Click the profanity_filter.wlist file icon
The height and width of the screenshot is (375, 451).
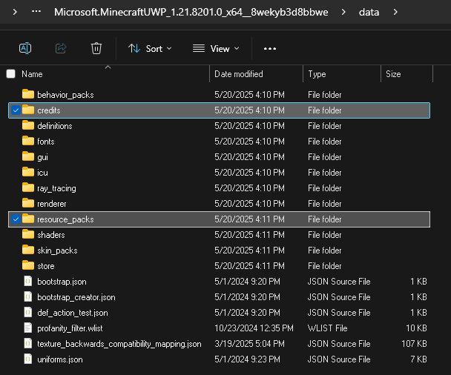[x=28, y=328]
